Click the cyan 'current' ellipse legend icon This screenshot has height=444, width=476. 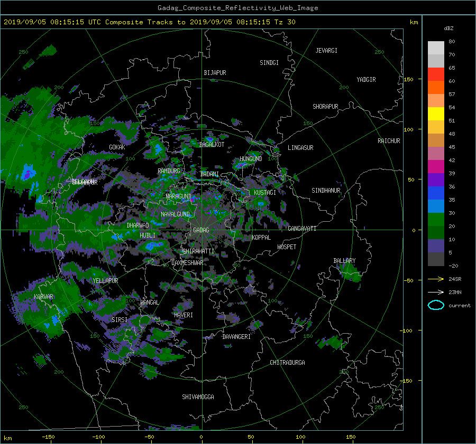436,305
